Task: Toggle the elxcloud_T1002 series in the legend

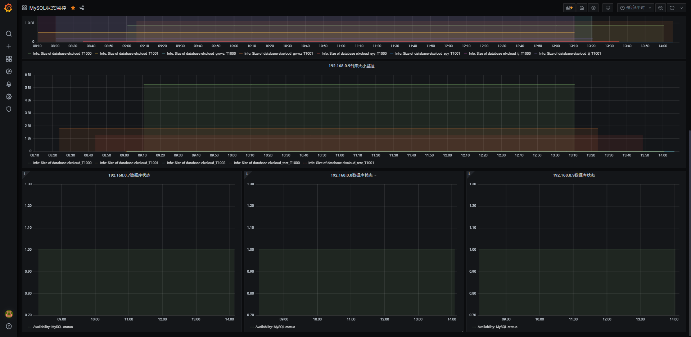Action: pyautogui.click(x=196, y=163)
